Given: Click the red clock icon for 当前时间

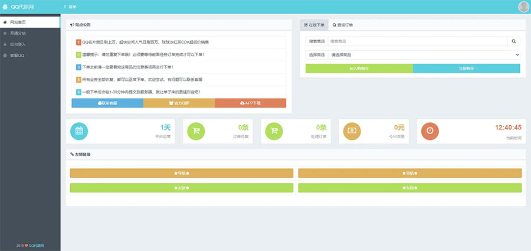Looking at the screenshot, I should click(x=430, y=131).
